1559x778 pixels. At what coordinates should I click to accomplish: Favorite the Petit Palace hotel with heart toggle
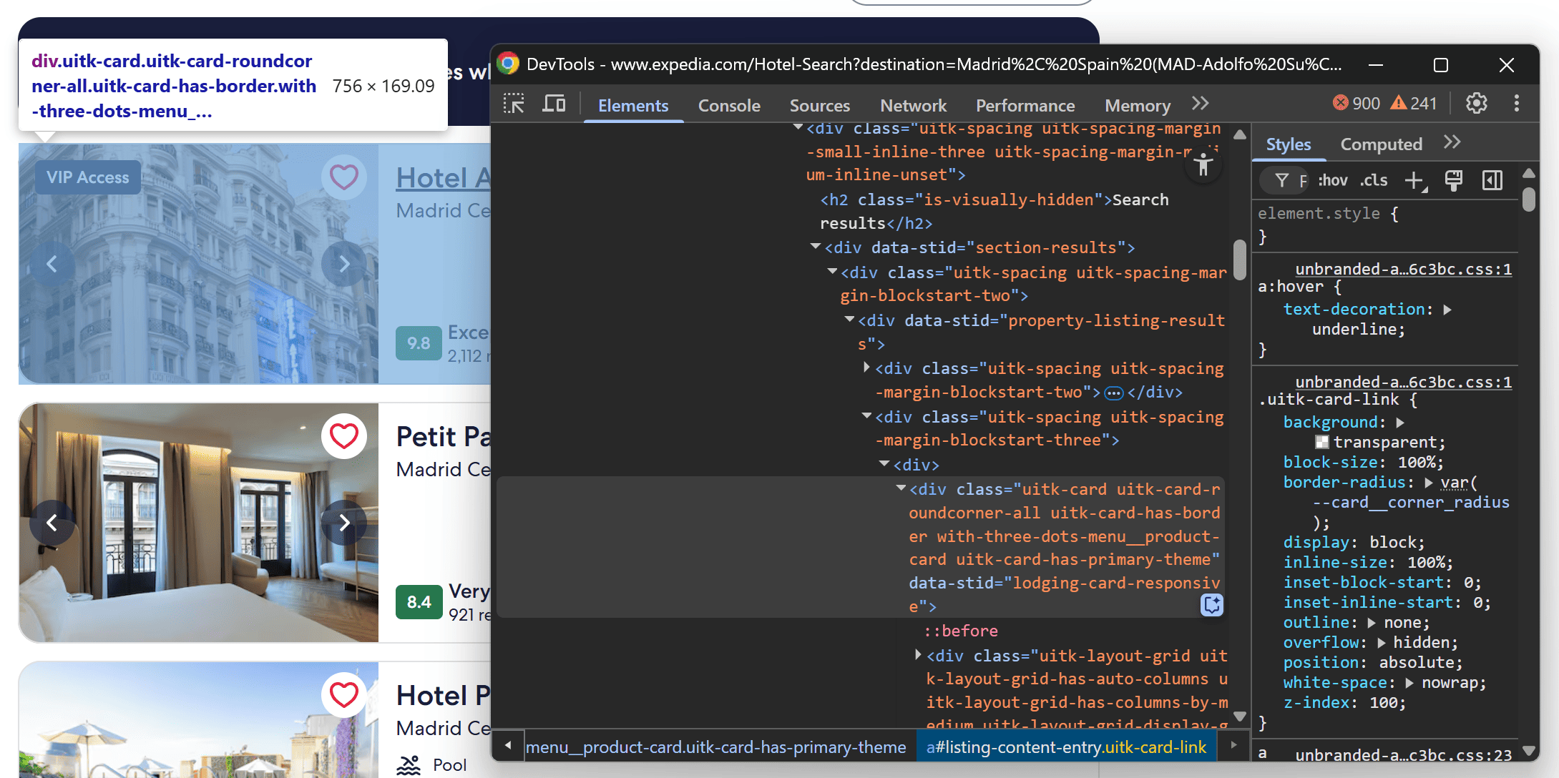click(x=344, y=436)
